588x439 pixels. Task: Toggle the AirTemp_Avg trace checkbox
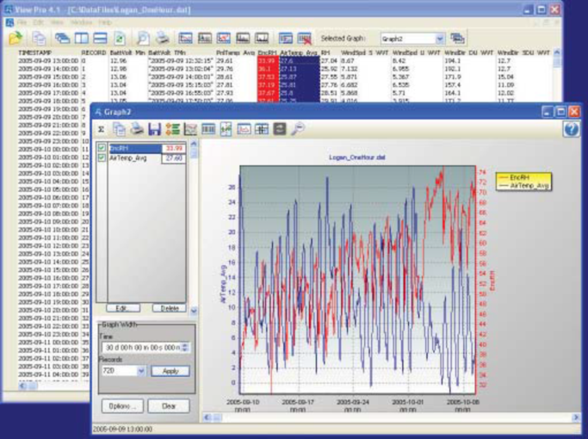[x=102, y=158]
